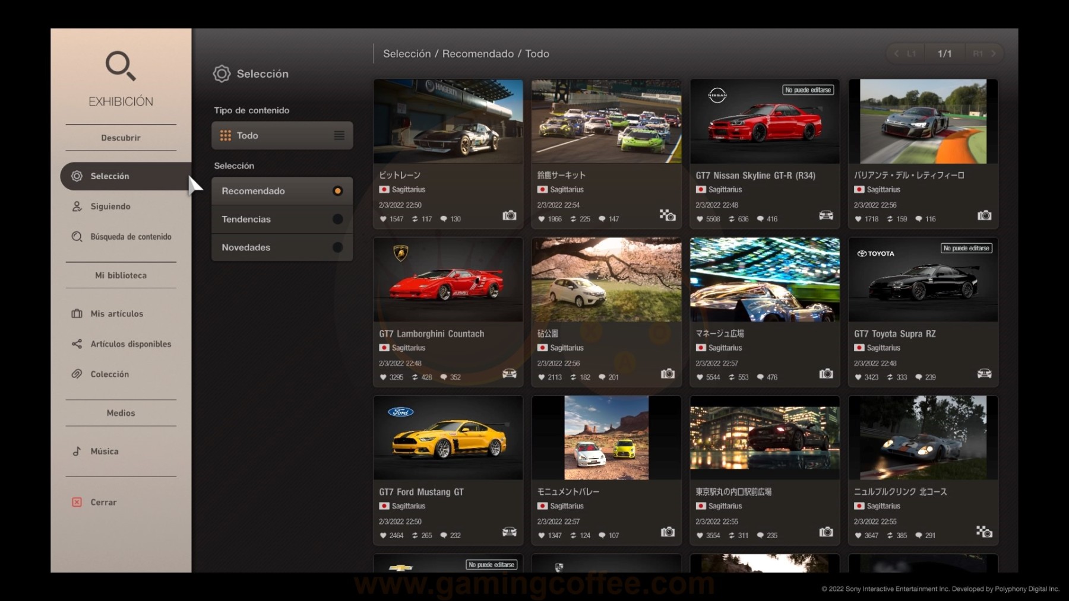
Task: Click the Selección / Recomendado / Todo breadcrumb
Action: pos(466,54)
